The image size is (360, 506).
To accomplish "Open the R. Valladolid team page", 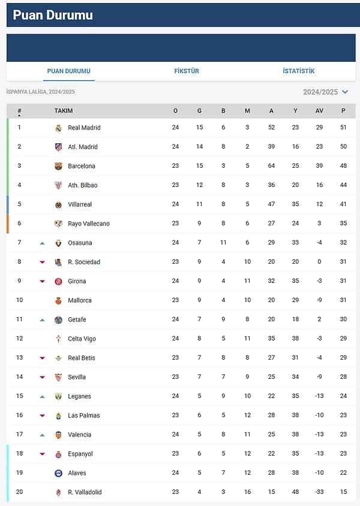I will pos(85,492).
